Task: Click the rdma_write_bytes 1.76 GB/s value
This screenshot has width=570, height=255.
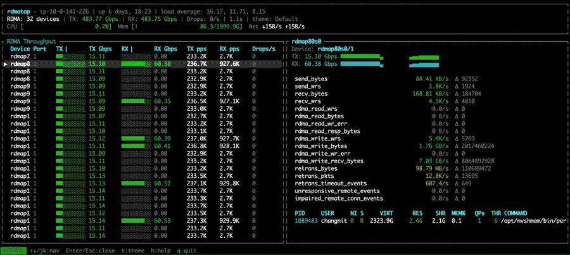Action: (x=434, y=146)
